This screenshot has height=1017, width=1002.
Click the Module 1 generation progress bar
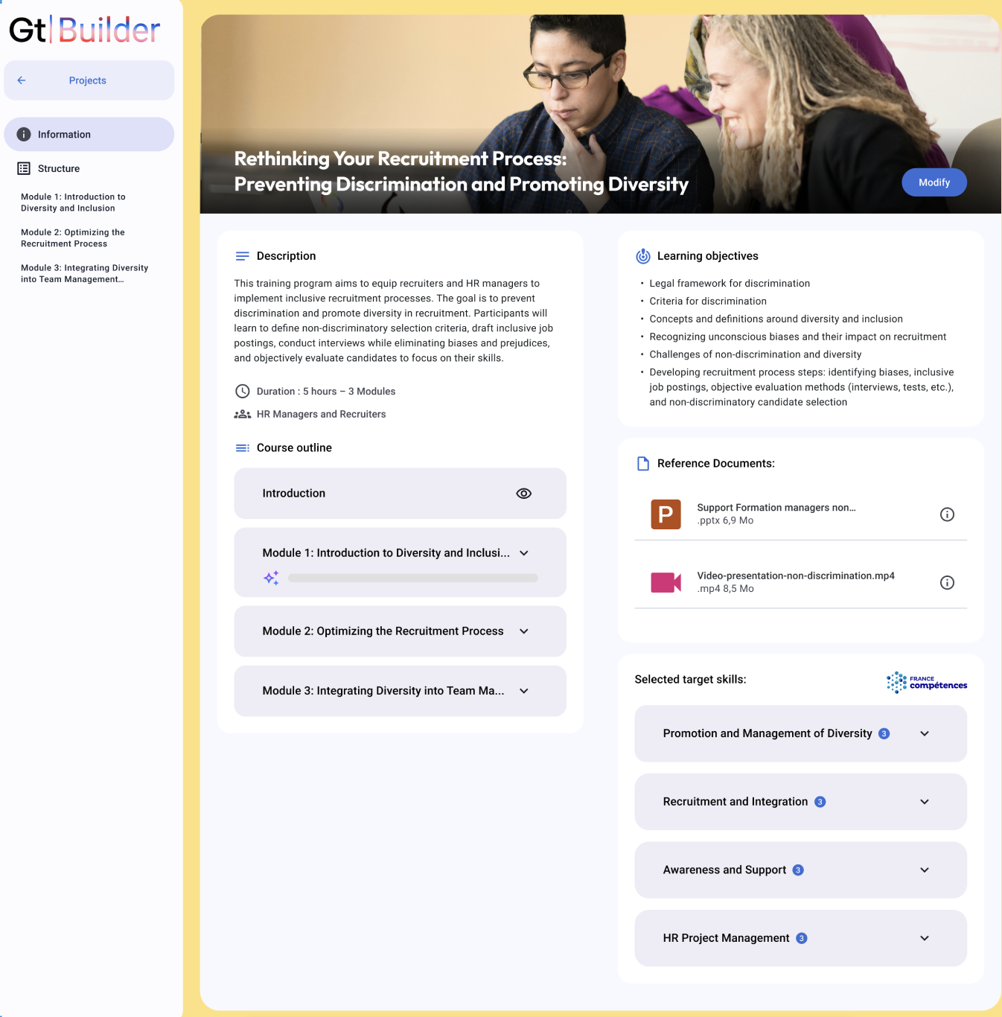(x=412, y=578)
